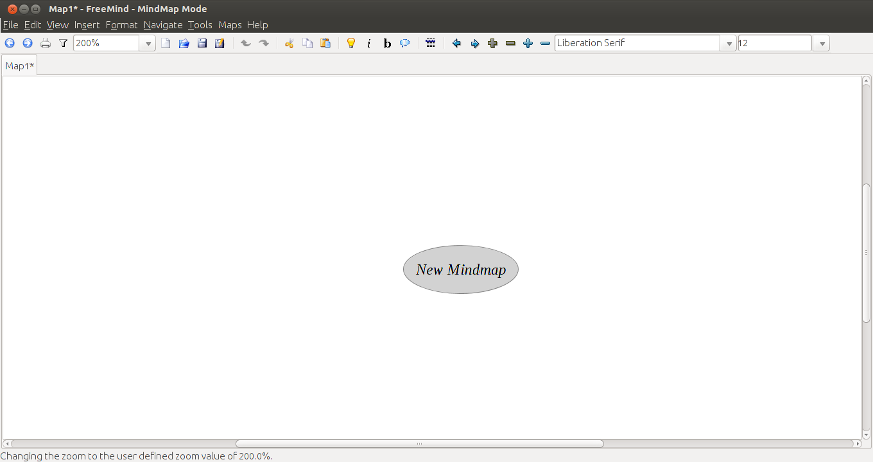Click the blue minus icon
The width and height of the screenshot is (873, 462).
click(x=546, y=43)
